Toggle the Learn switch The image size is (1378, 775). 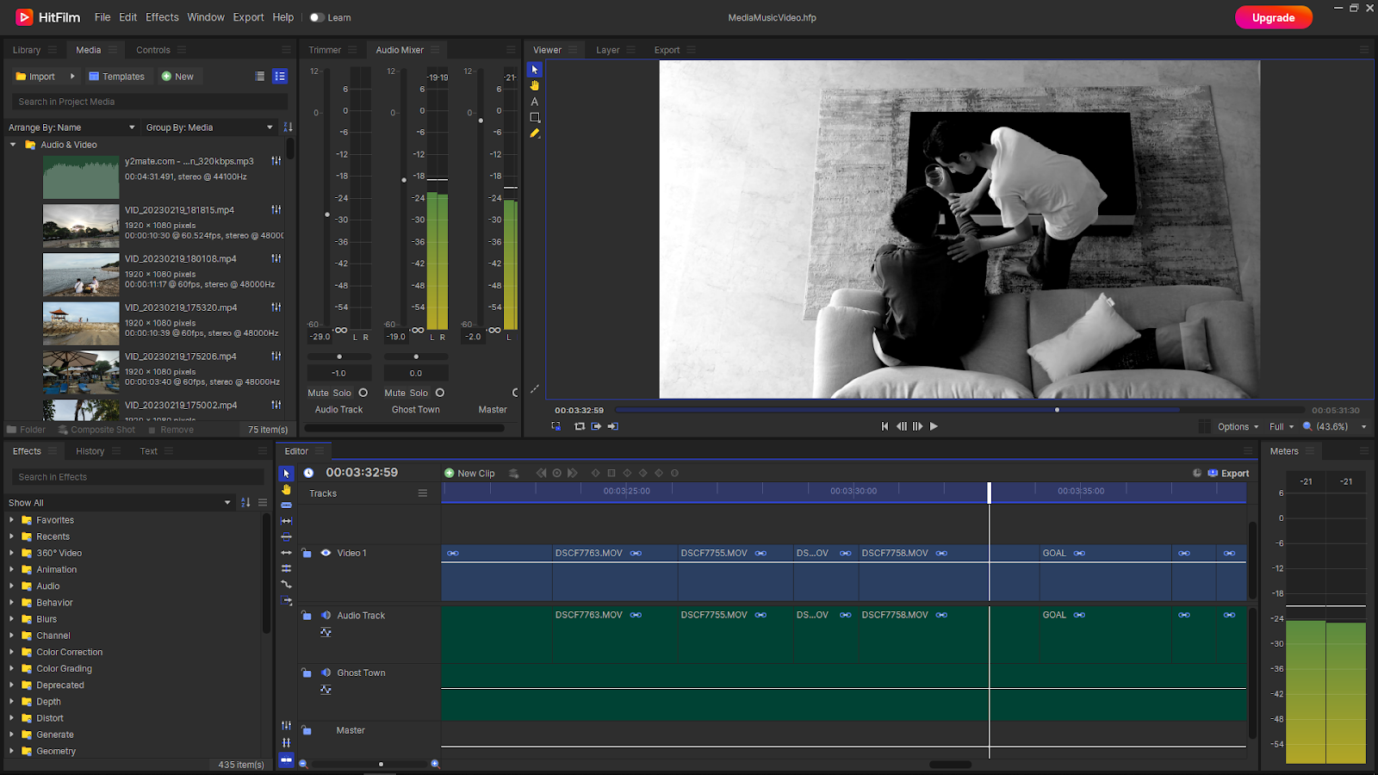[x=316, y=17]
